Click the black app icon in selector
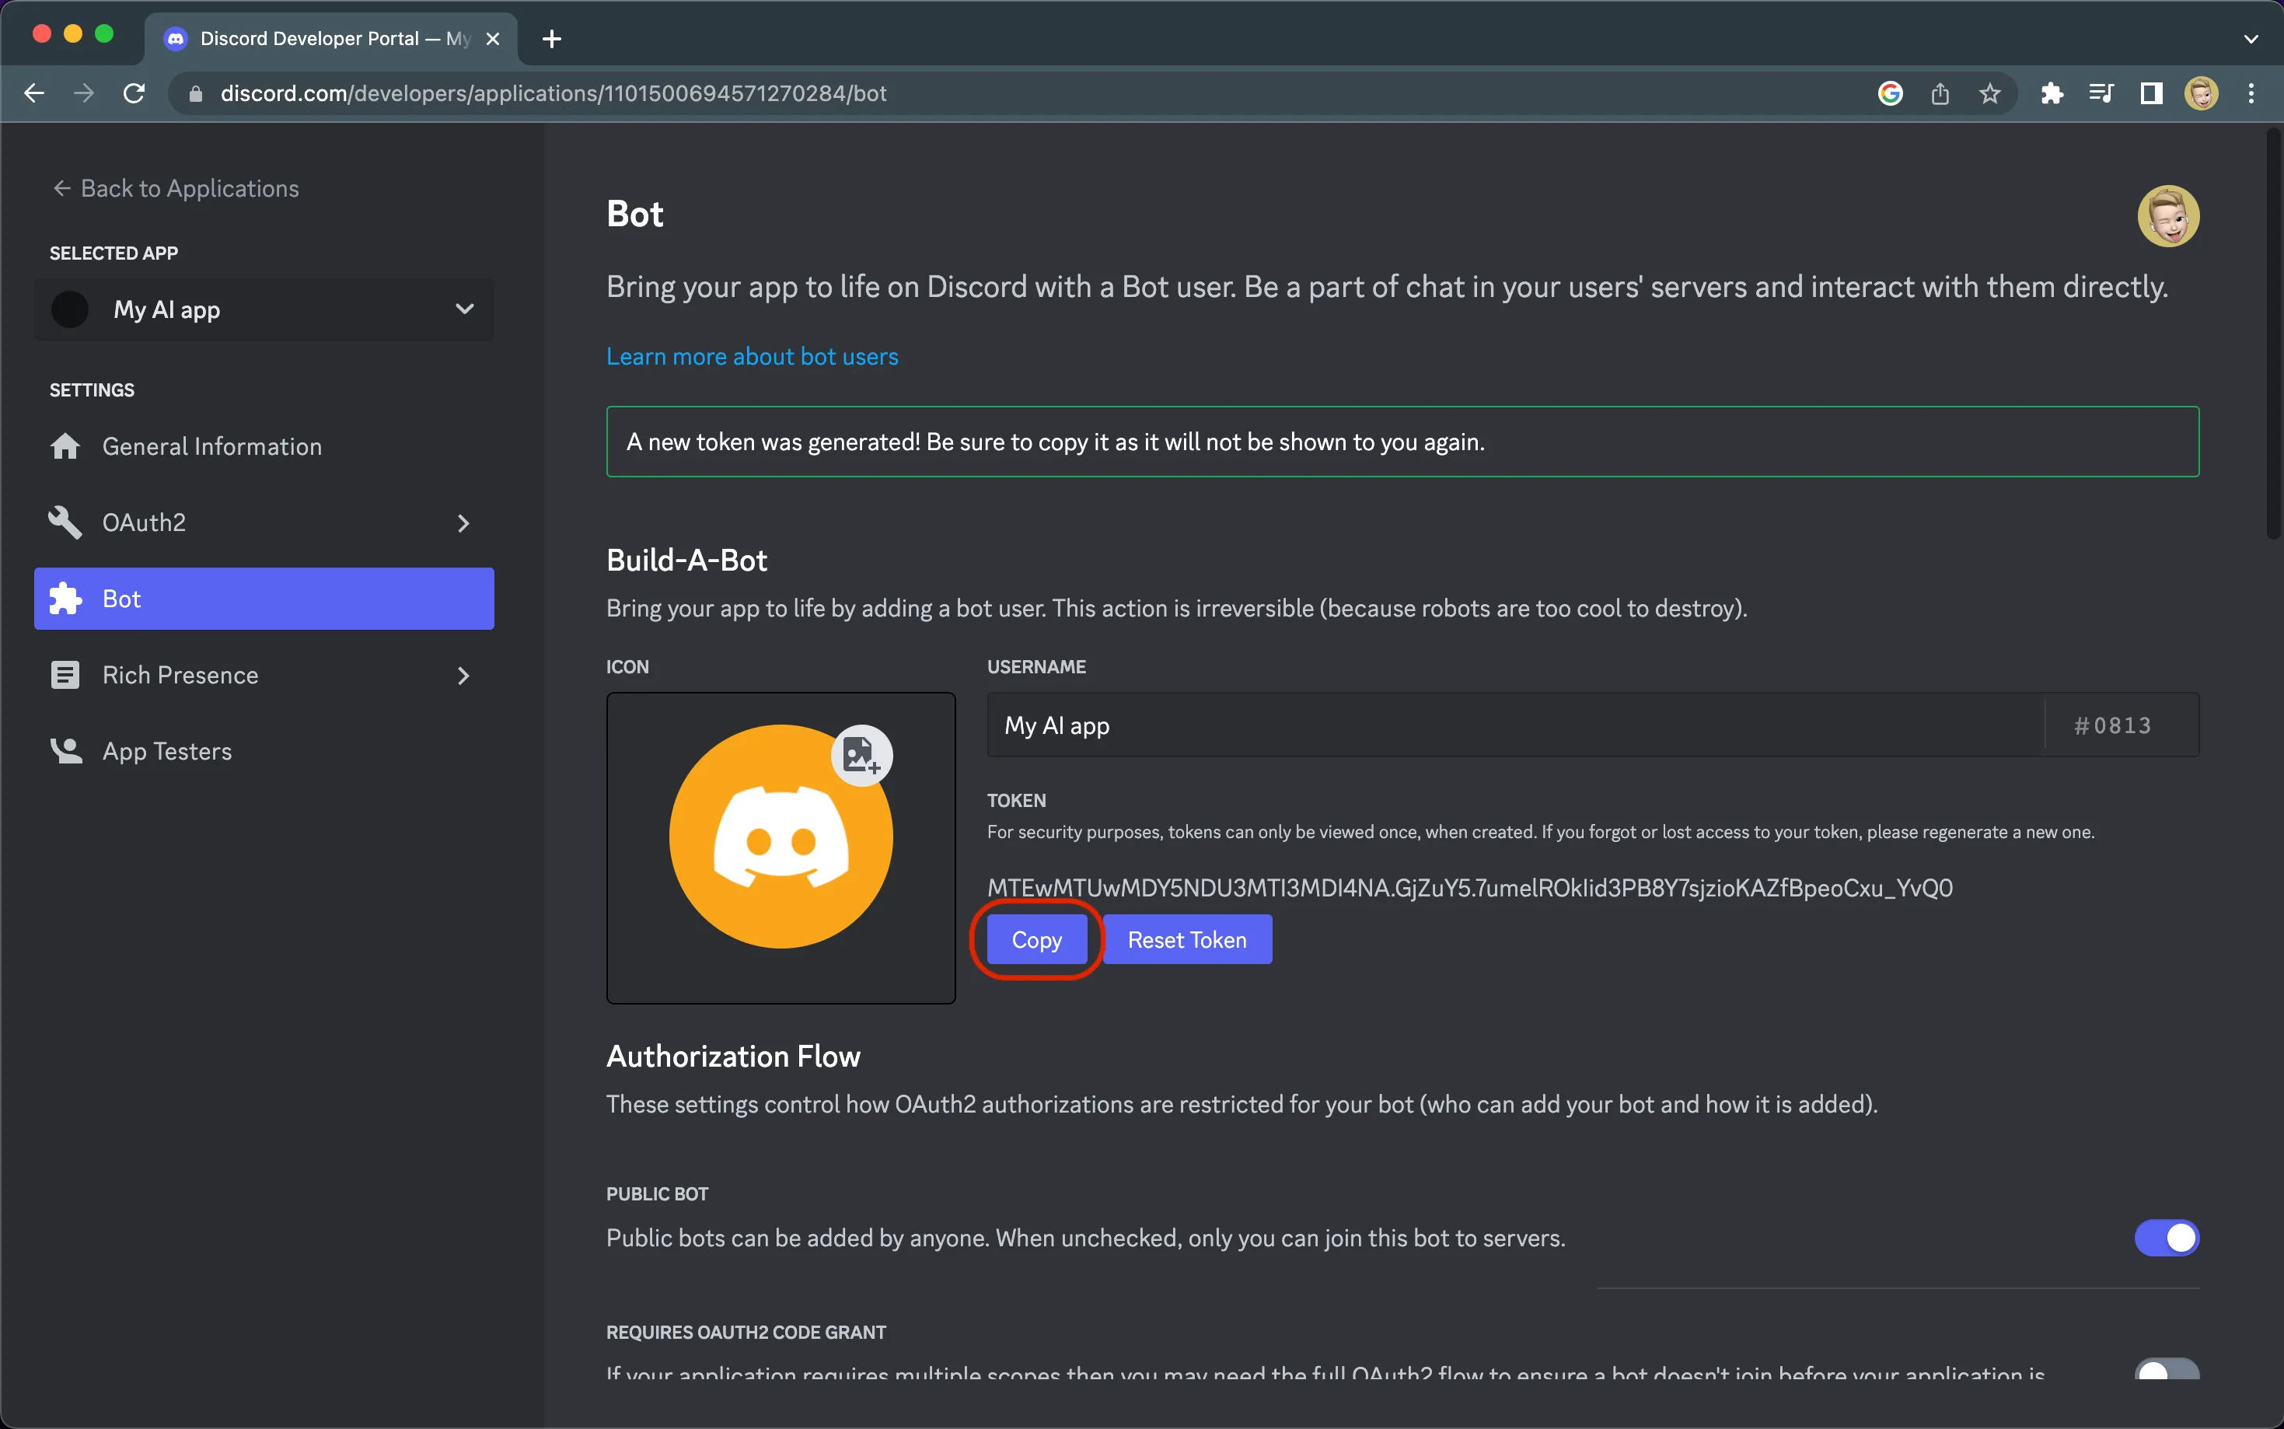Image resolution: width=2284 pixels, height=1429 pixels. point(70,309)
